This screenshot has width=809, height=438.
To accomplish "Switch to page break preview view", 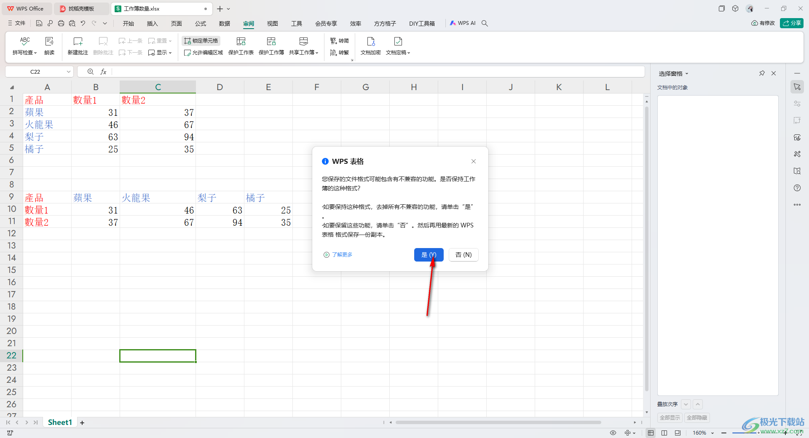I will pos(664,433).
